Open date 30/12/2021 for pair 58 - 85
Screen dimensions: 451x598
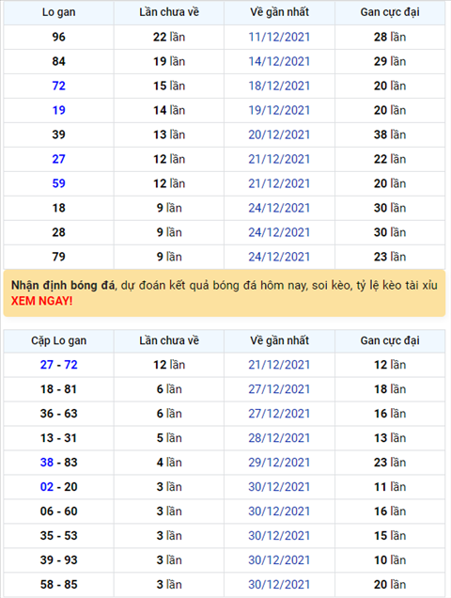(x=279, y=584)
